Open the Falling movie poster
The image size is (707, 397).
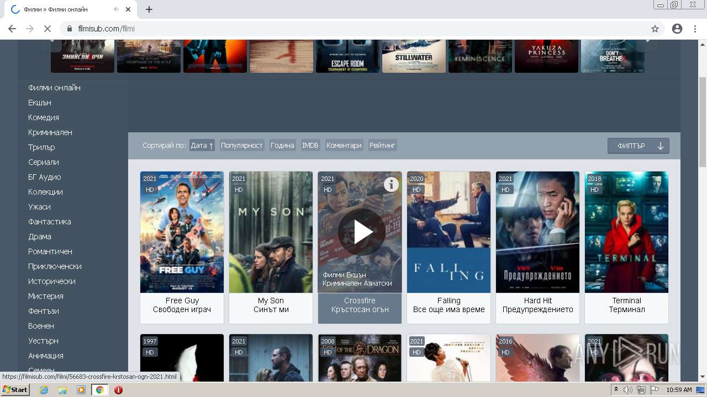click(449, 232)
